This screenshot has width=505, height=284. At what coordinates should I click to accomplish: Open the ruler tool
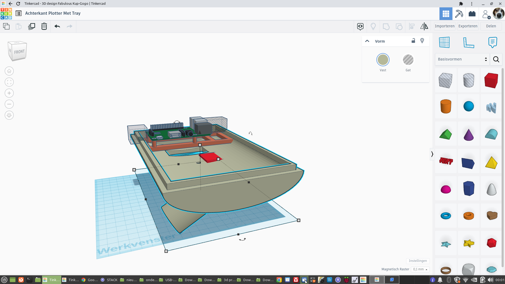click(x=468, y=42)
